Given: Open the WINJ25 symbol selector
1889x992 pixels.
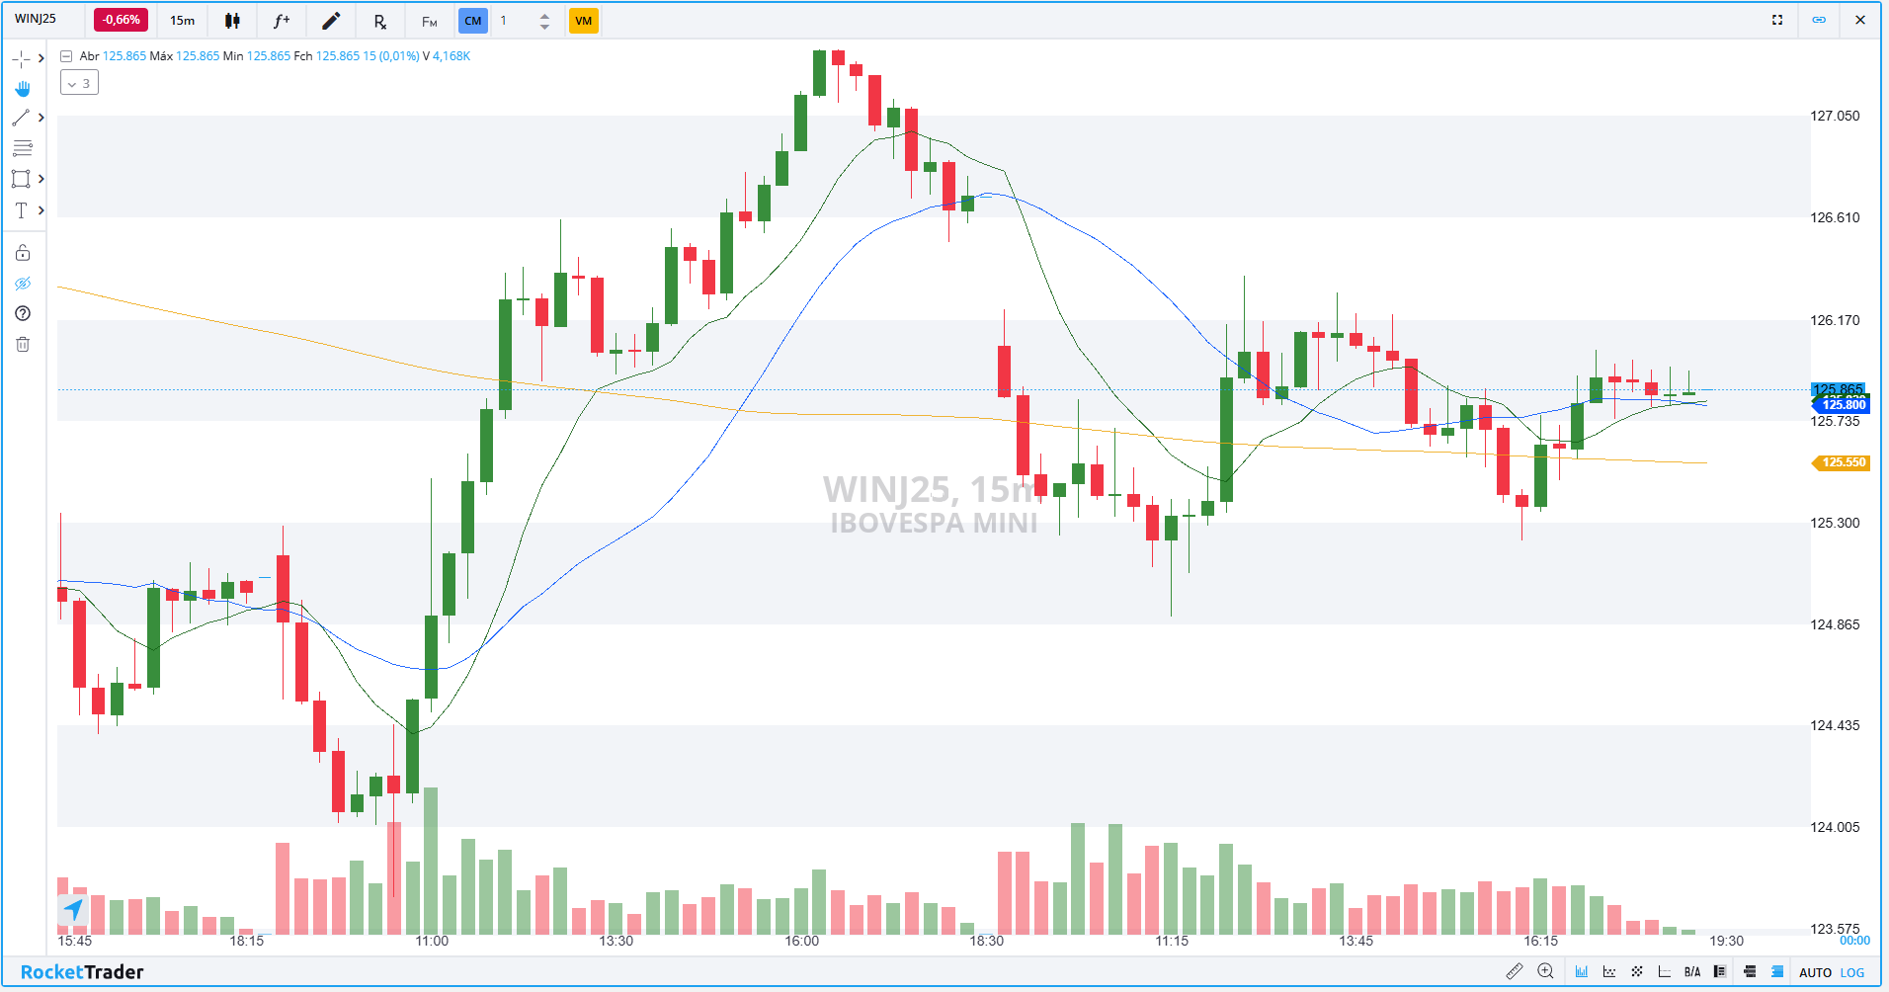Looking at the screenshot, I should (x=36, y=19).
